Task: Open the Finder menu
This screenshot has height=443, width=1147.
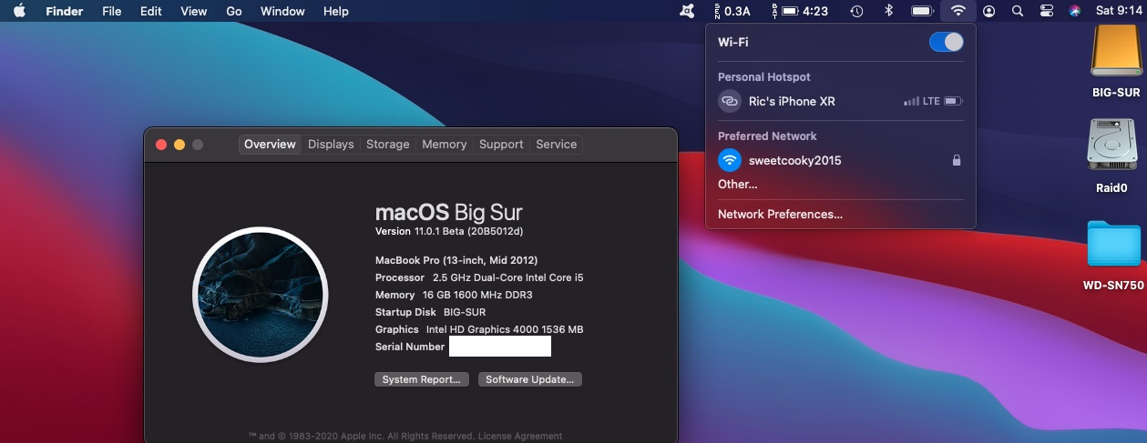Action: 65,11
